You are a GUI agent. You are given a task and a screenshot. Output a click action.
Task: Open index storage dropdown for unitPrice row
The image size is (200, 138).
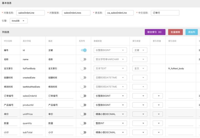158,114
